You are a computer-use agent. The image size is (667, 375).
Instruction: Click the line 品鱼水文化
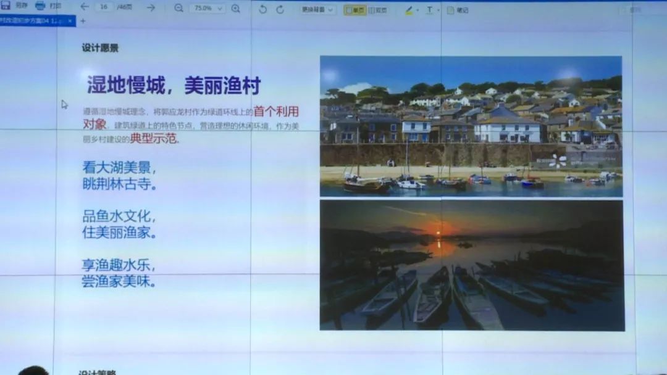tap(119, 216)
